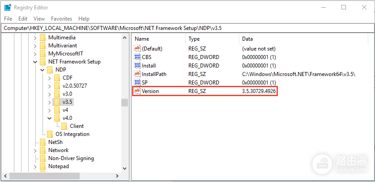
Task: Expand the Multimedia key
Action: click(35, 38)
